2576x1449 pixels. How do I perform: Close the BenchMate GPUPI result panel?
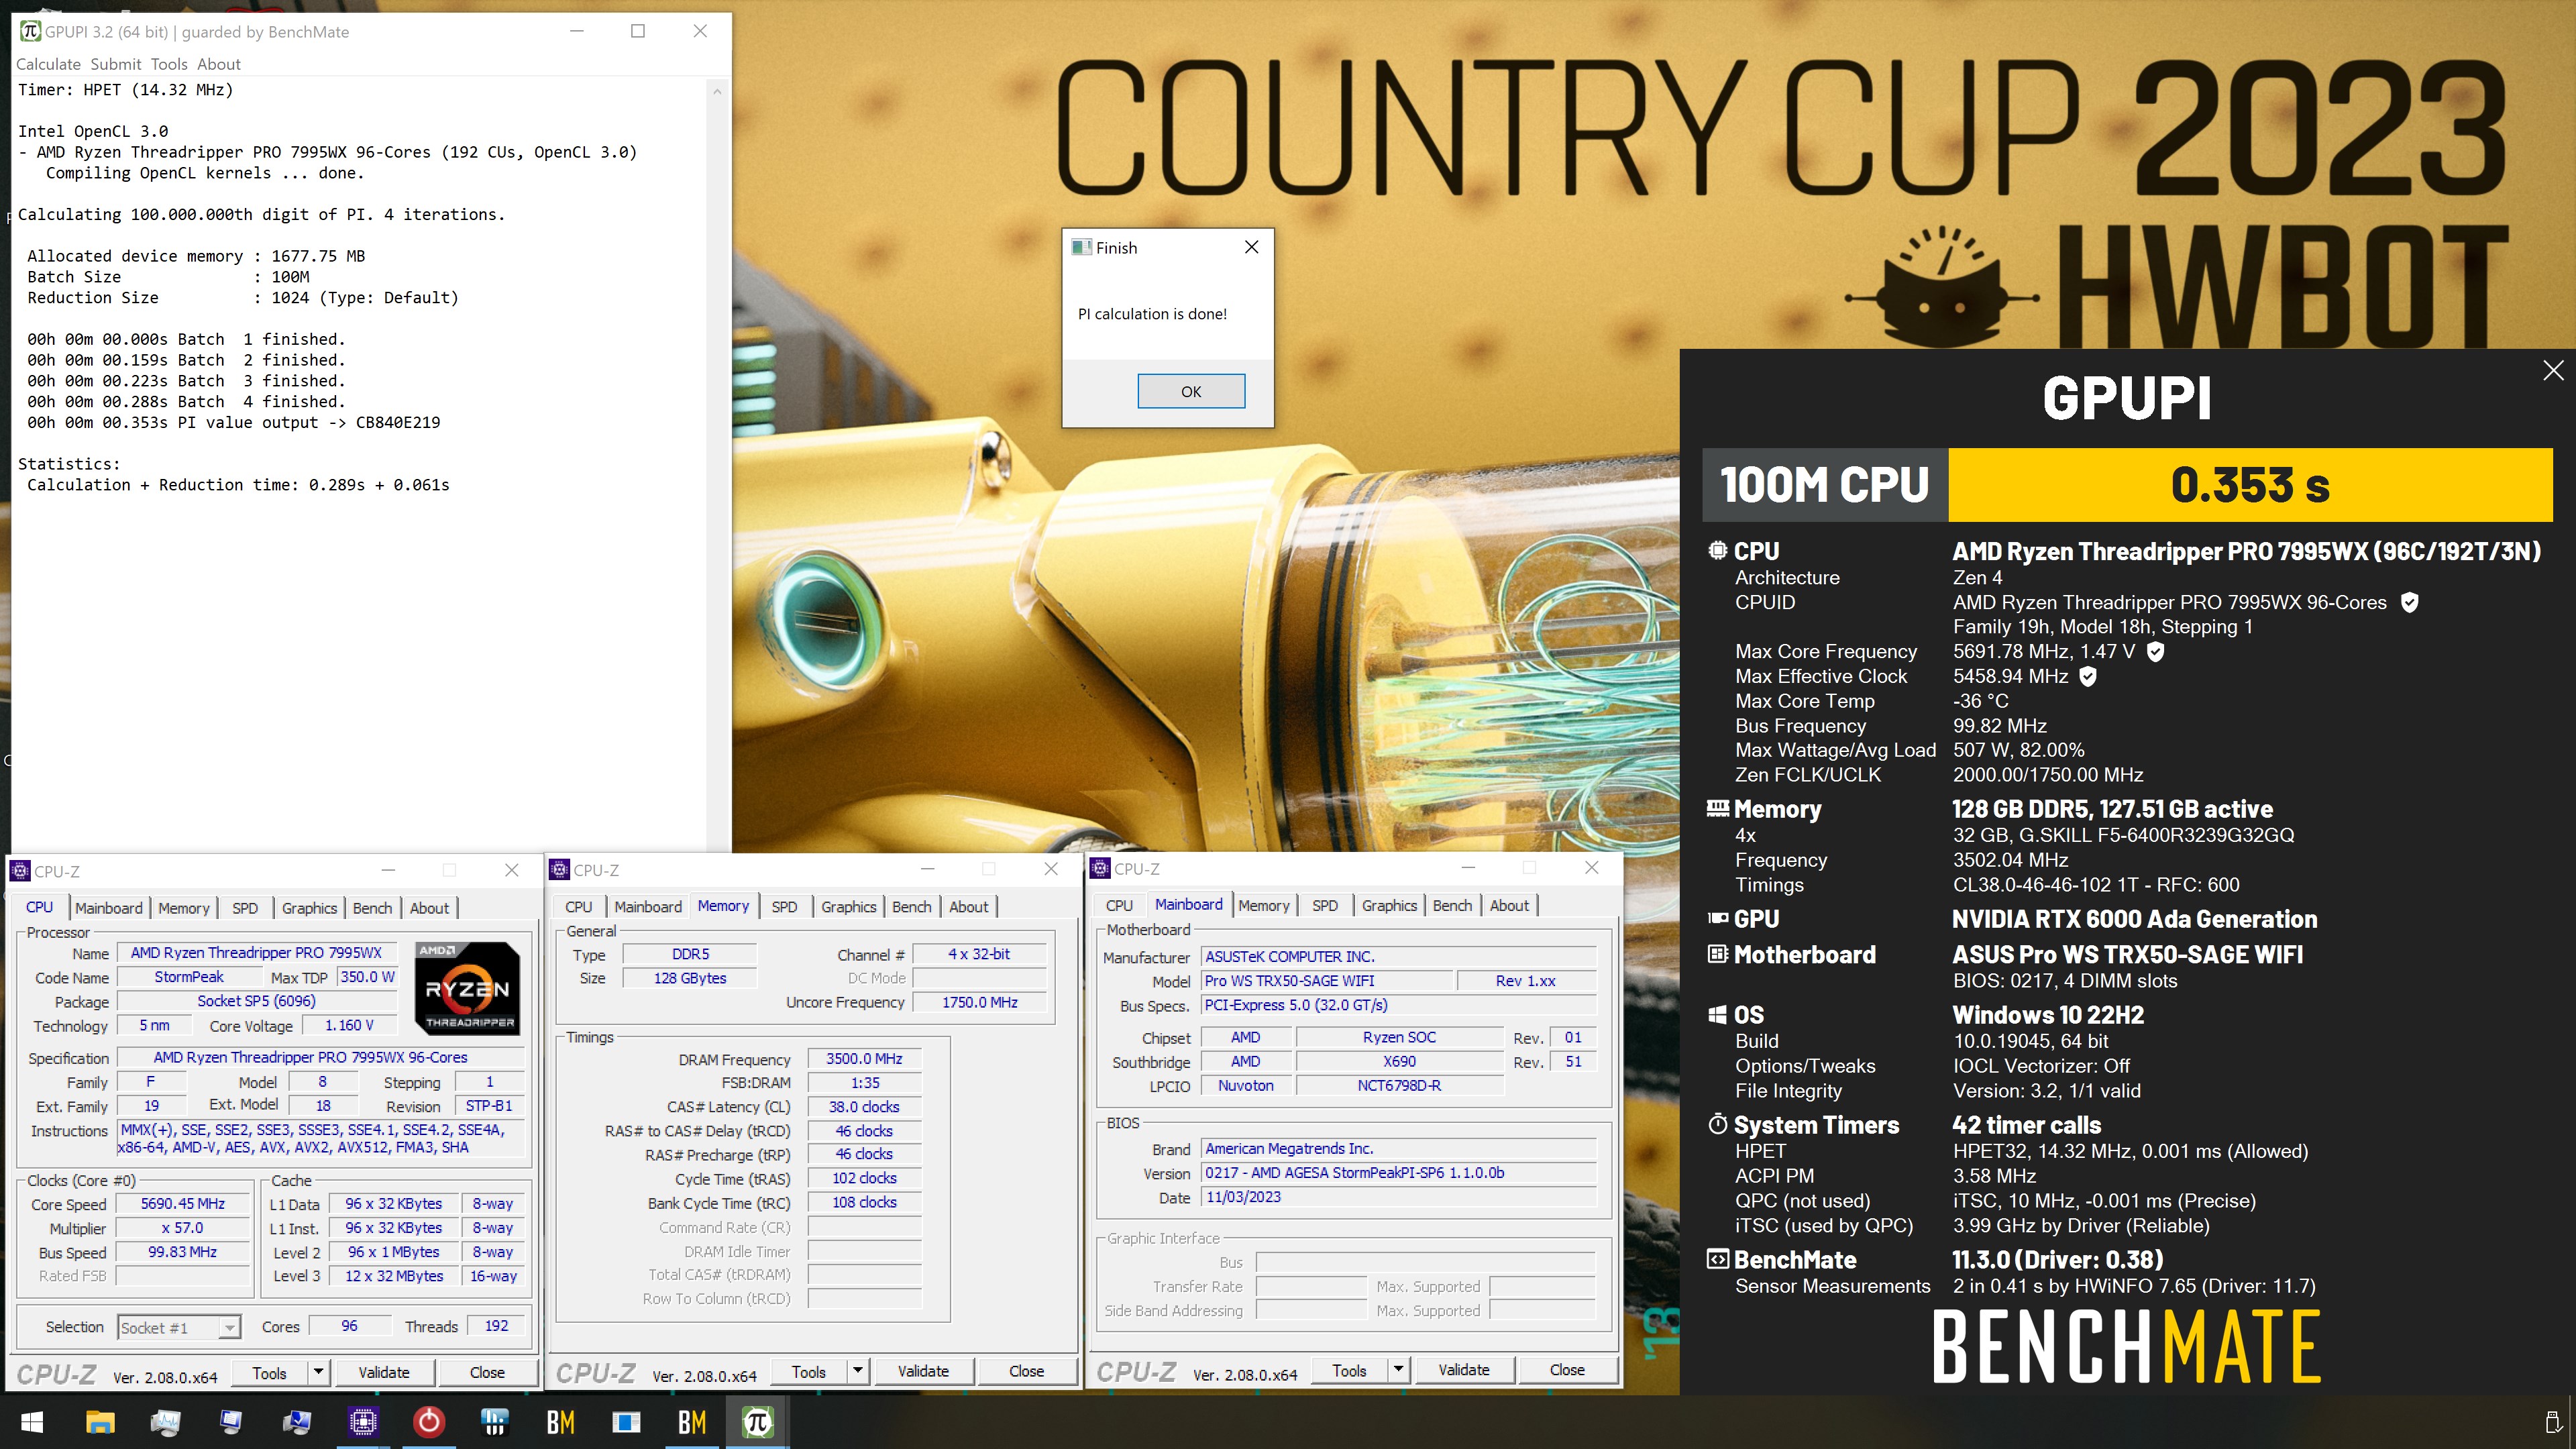[x=2553, y=370]
